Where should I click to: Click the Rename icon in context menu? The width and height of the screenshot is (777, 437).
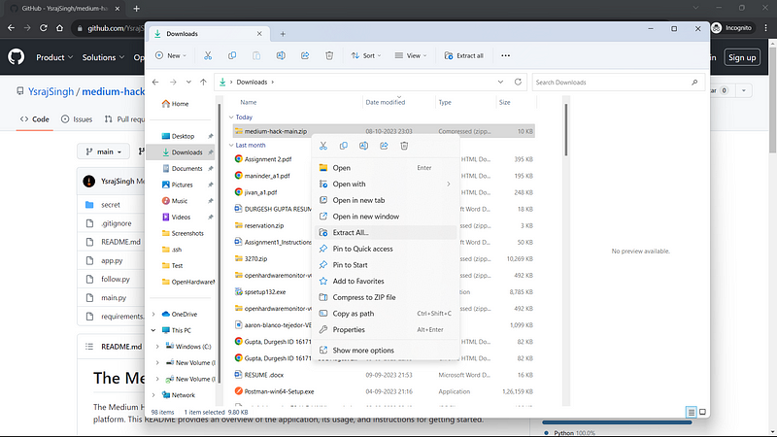click(363, 146)
